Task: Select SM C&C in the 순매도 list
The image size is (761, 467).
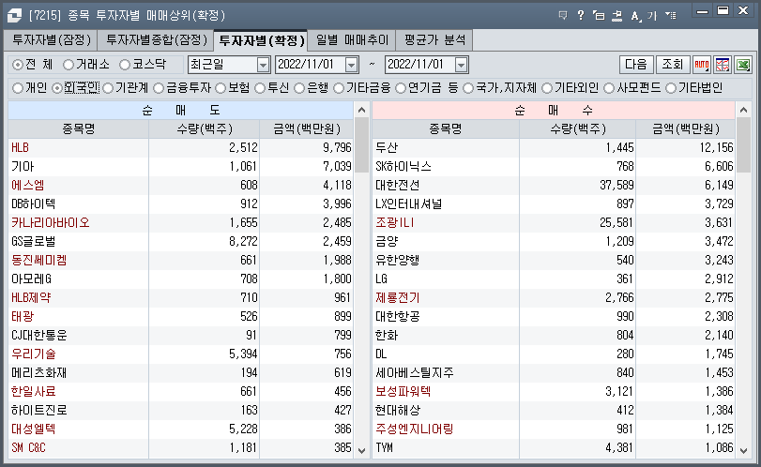Action: (x=29, y=448)
